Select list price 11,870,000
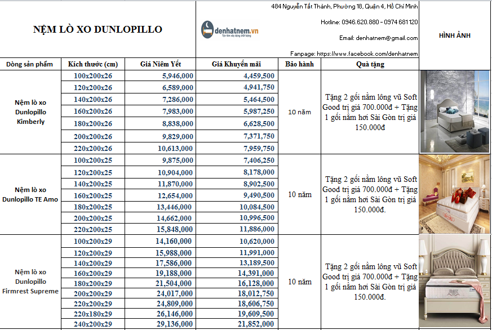The width and height of the screenshot is (492, 330). [161, 184]
